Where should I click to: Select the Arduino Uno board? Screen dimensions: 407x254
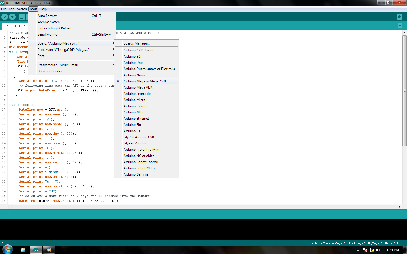click(x=146, y=63)
